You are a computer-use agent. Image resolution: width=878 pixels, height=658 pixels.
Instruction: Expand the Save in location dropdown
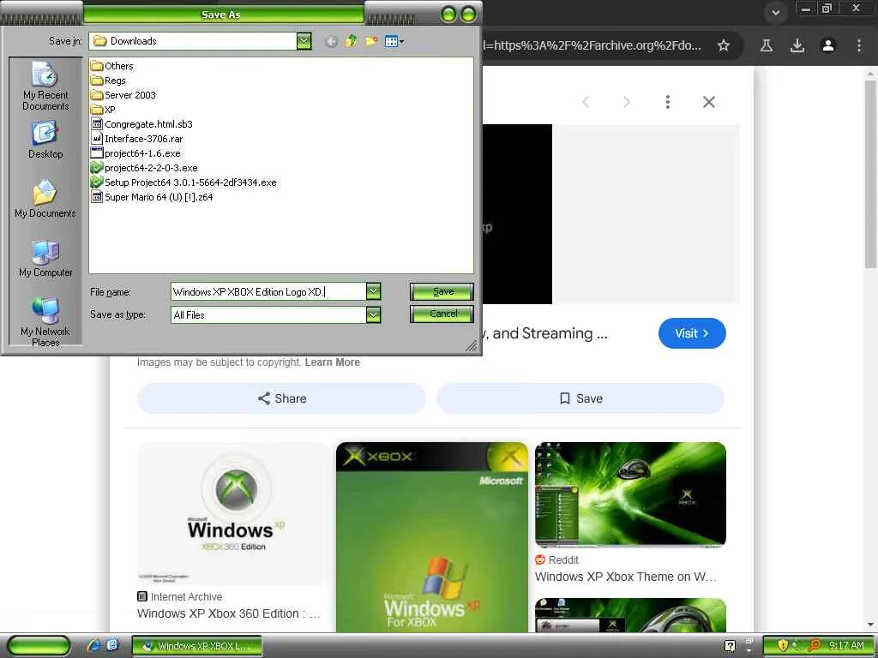[304, 41]
